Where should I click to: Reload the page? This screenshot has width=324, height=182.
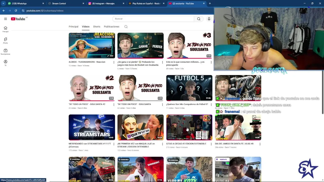[16, 11]
